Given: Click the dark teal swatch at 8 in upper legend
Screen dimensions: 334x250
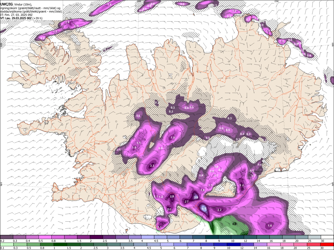Looking at the screenshot, I should (212, 237).
